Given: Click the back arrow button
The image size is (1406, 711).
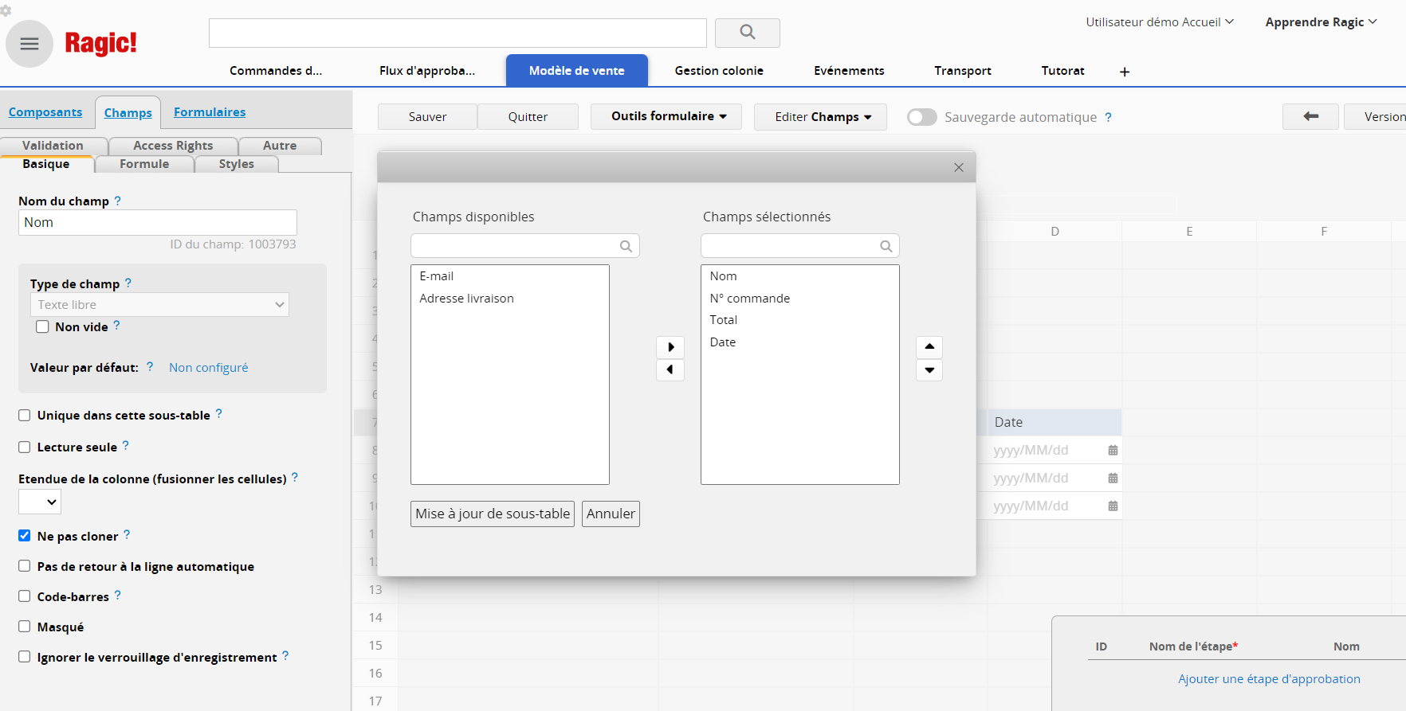Looking at the screenshot, I should coord(1310,116).
